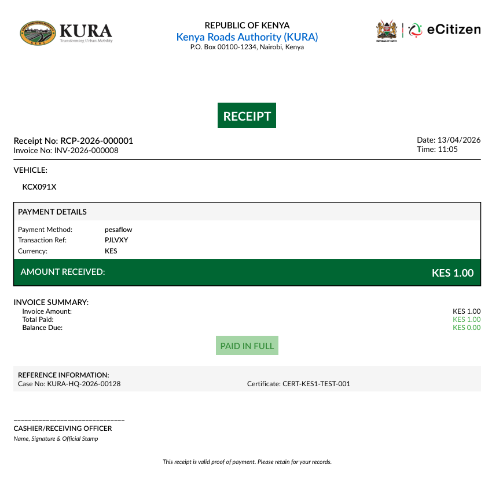The height and width of the screenshot is (479, 492).
Task: Select invoice number INV-2026-000008
Action: point(86,151)
